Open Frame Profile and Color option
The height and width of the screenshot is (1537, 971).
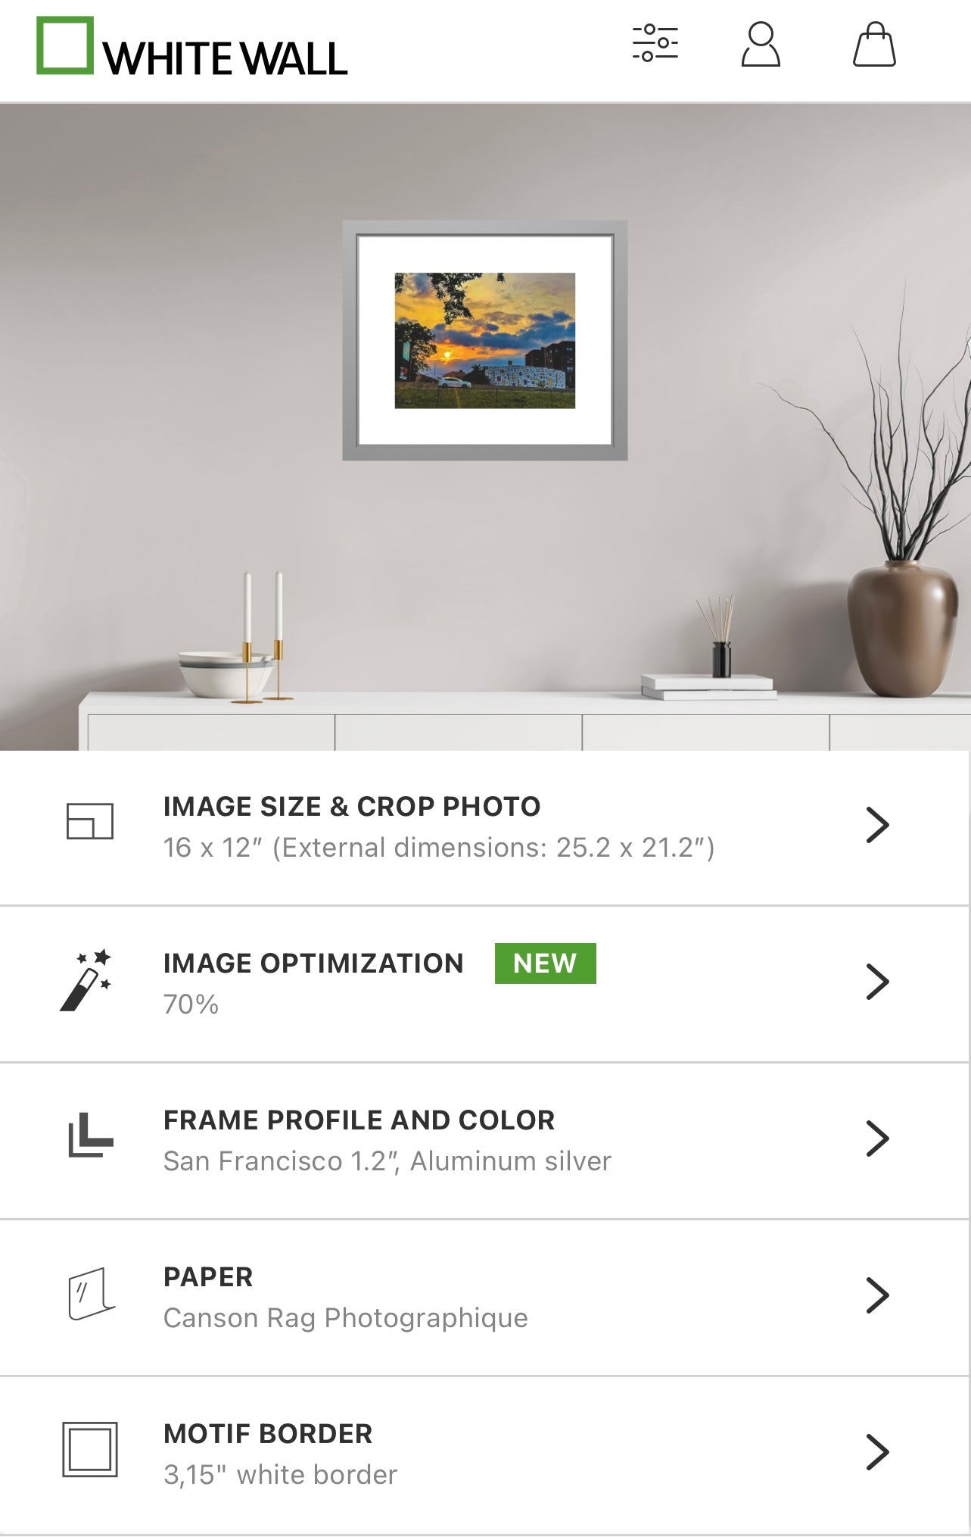(484, 1140)
